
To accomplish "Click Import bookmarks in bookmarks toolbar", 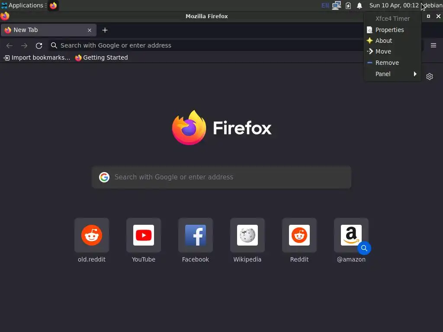I will pos(37,57).
